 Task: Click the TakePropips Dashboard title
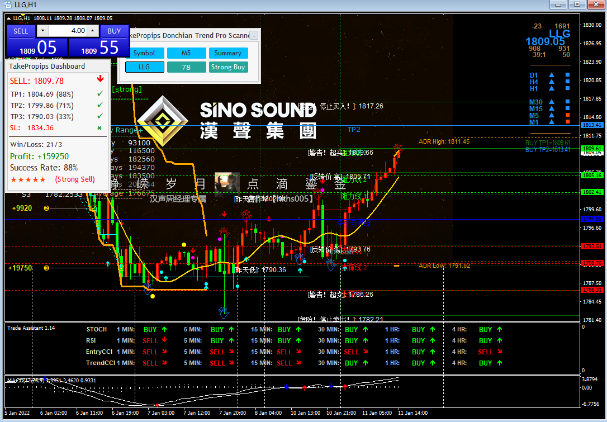[x=47, y=67]
